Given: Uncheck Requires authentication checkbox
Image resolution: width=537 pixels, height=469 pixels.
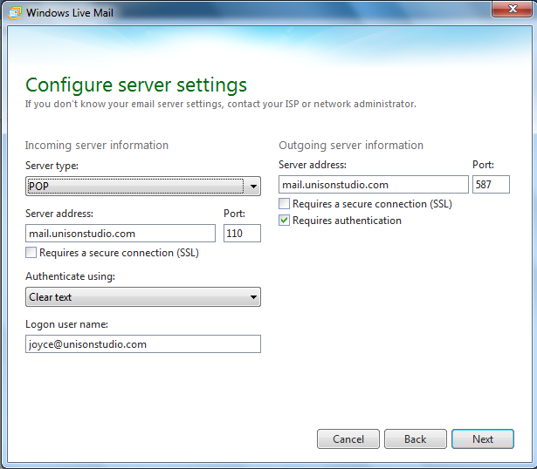Looking at the screenshot, I should 285,221.
